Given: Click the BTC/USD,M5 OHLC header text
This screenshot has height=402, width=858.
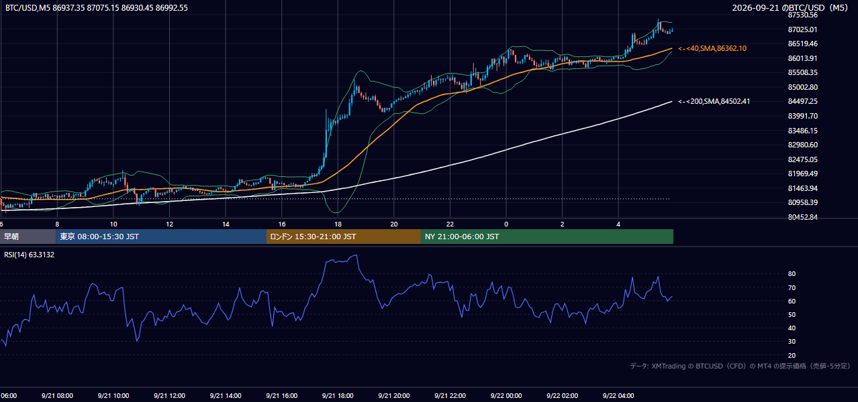Looking at the screenshot, I should pos(97,8).
